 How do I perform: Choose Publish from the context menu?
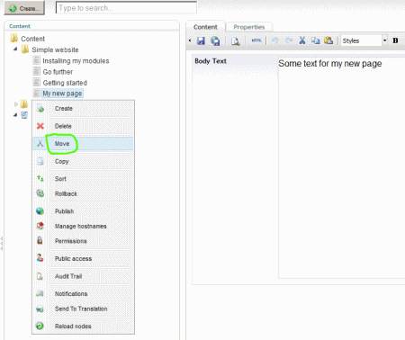pos(83,211)
